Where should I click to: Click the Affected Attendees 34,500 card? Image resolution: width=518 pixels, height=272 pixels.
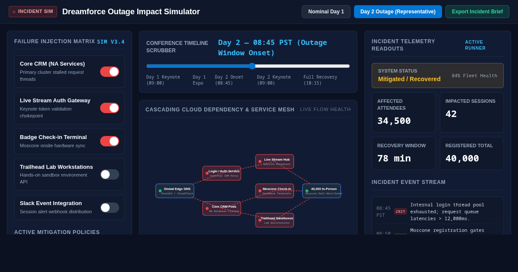pyautogui.click(x=404, y=112)
